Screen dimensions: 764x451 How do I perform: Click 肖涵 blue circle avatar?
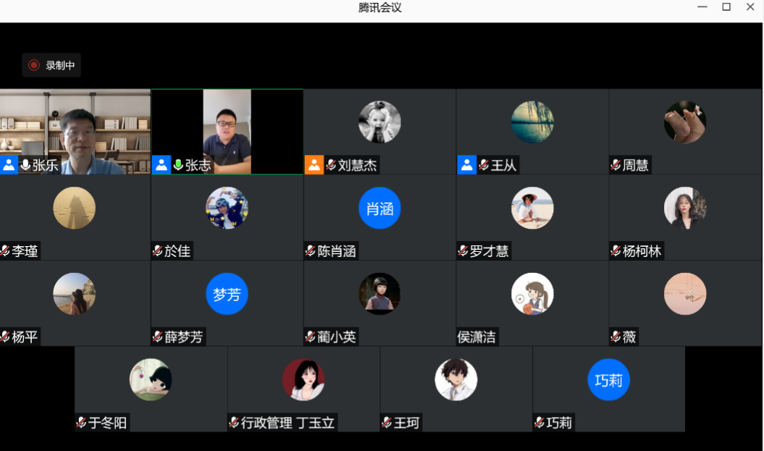379,208
